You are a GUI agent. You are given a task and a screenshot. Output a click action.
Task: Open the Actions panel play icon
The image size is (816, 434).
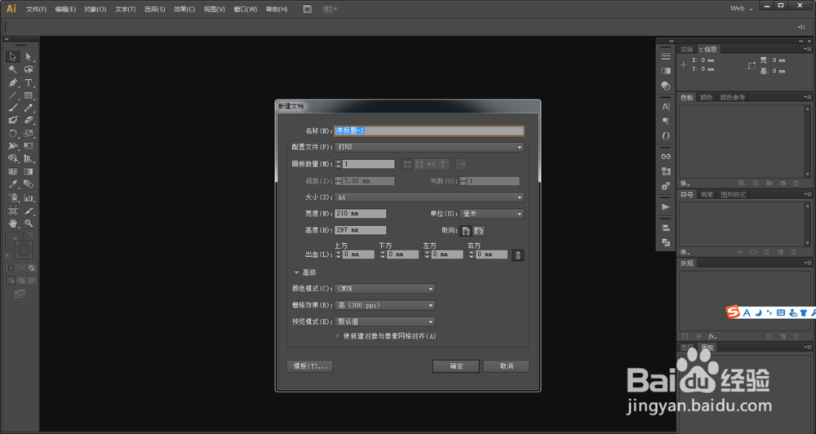pyautogui.click(x=666, y=207)
